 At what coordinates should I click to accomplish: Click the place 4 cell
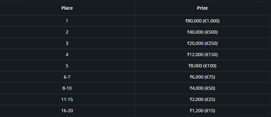[x=67, y=54]
